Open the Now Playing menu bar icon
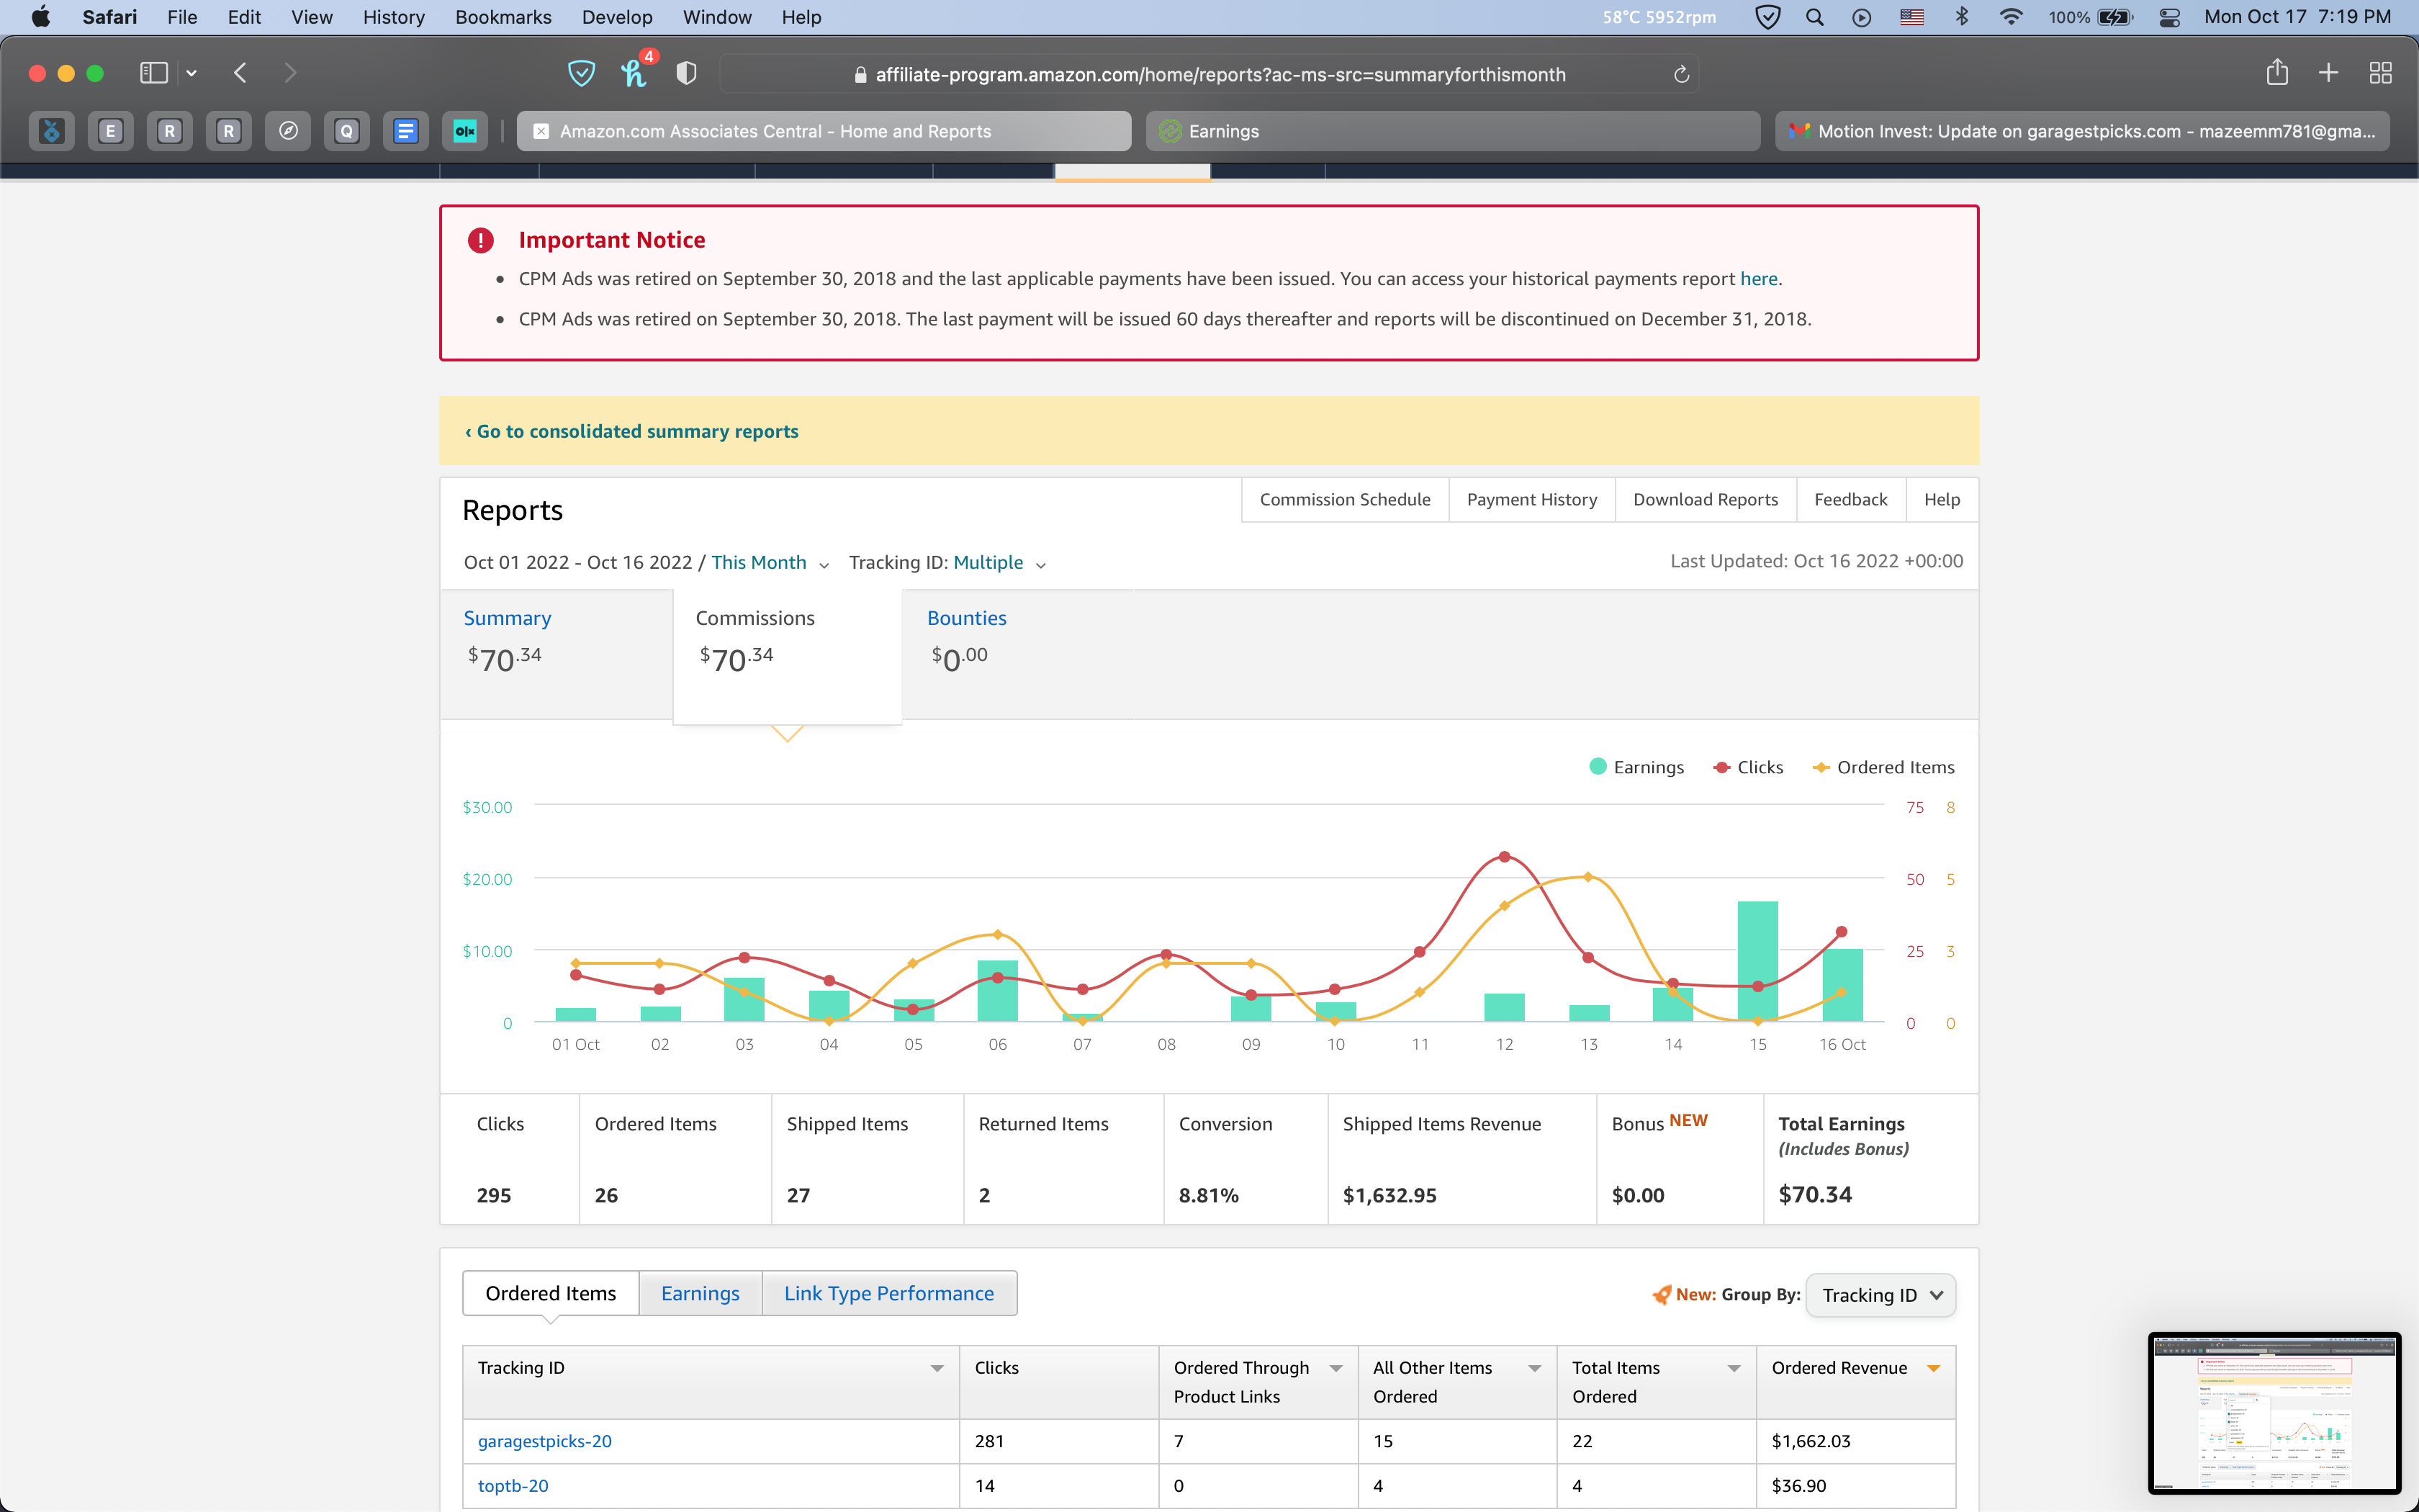The width and height of the screenshot is (2419, 1512). coord(1861,17)
